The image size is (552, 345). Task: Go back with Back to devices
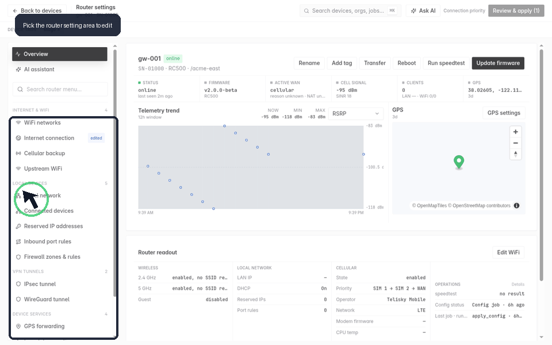pyautogui.click(x=37, y=10)
